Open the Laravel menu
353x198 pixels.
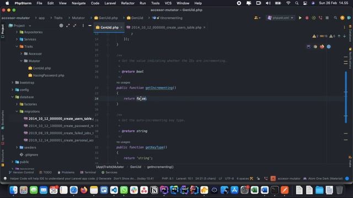[x=110, y=3]
